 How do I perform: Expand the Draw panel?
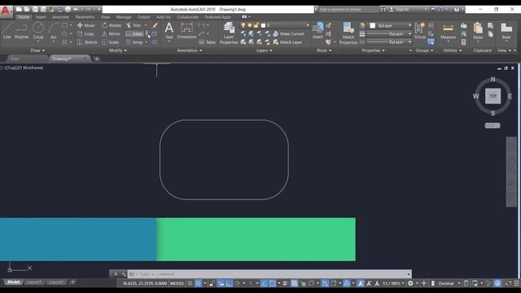click(x=37, y=50)
